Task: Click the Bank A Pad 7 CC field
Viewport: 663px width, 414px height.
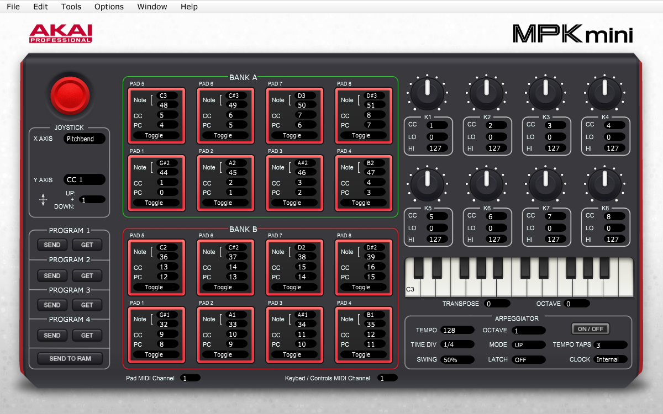Action: pyautogui.click(x=306, y=115)
